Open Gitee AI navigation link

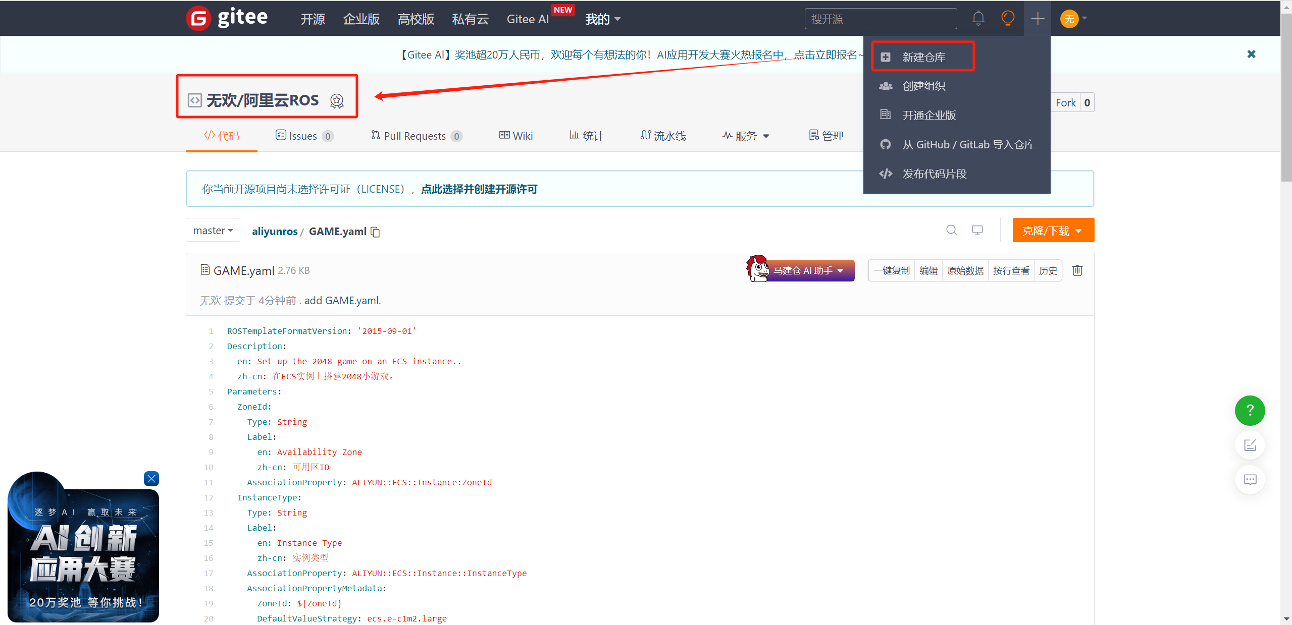pos(528,19)
